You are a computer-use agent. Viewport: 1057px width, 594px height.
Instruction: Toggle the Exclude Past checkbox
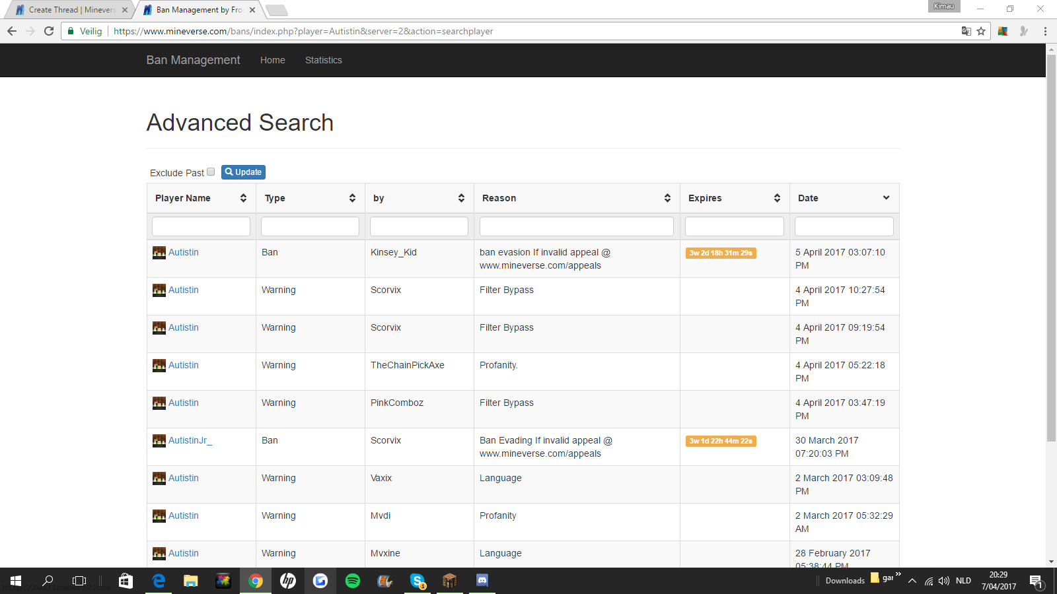tap(211, 172)
